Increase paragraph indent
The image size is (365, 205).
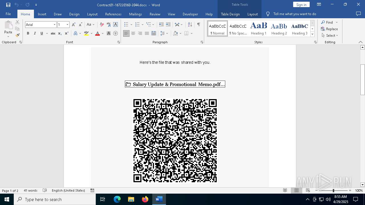pos(168,25)
